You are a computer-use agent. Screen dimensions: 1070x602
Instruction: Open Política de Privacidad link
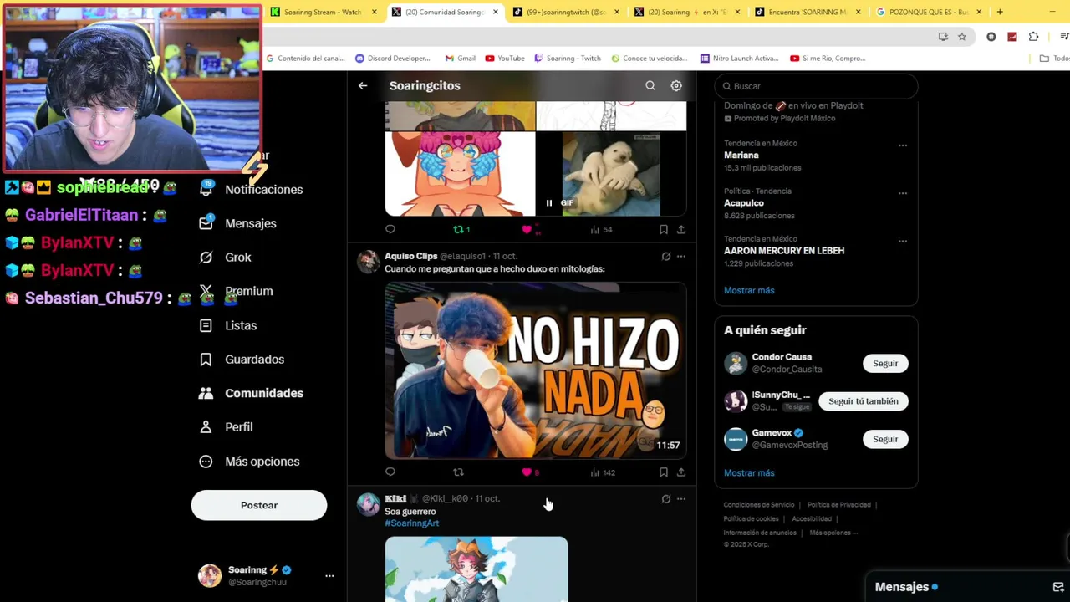tap(839, 505)
